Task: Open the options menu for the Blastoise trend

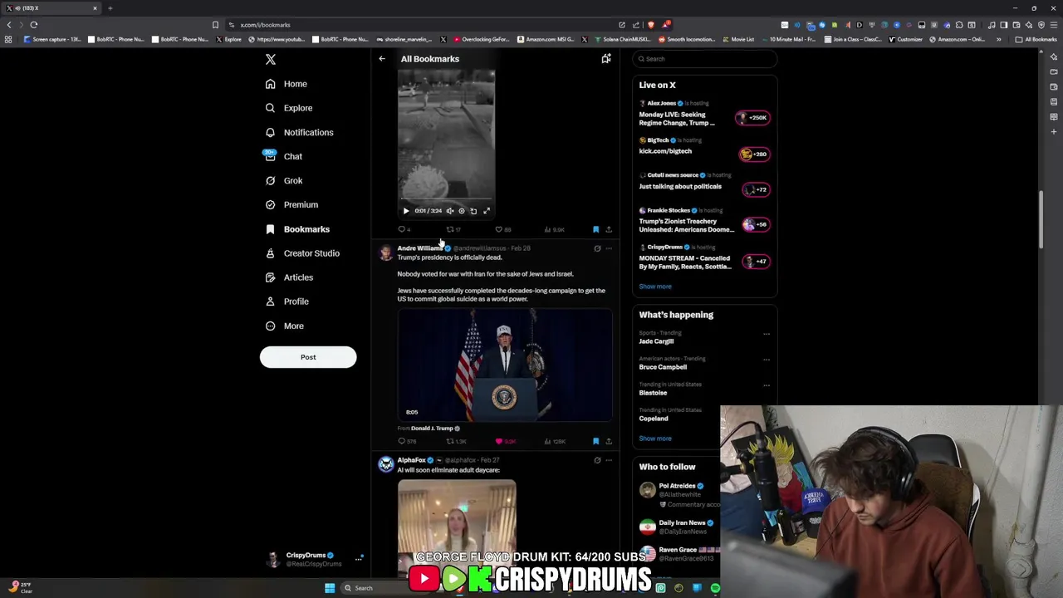Action: pos(767,385)
